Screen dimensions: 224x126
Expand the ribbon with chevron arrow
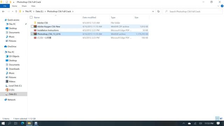coord(218,6)
